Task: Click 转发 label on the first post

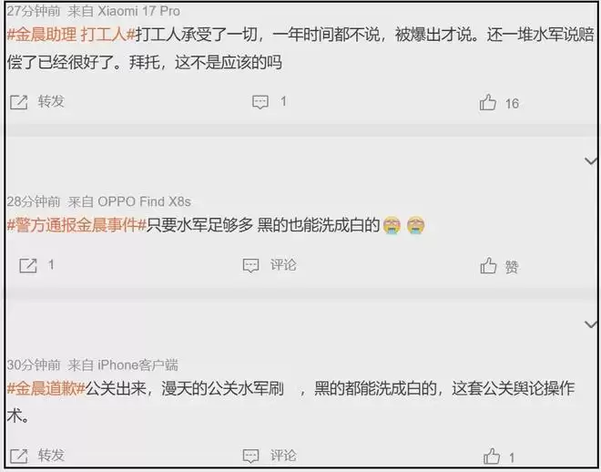Action: pyautogui.click(x=51, y=101)
